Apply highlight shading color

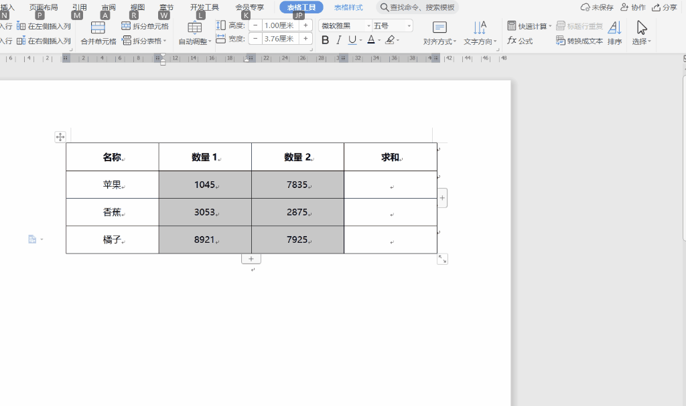390,39
